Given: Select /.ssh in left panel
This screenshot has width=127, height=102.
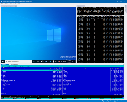Looking at the screenshot, I should click(31, 79).
